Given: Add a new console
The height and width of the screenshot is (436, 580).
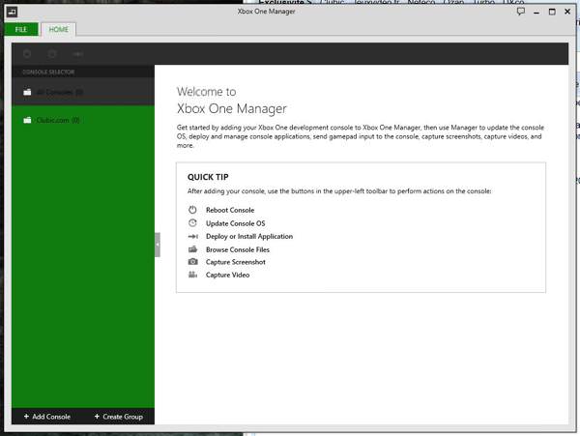Looking at the screenshot, I should (47, 417).
